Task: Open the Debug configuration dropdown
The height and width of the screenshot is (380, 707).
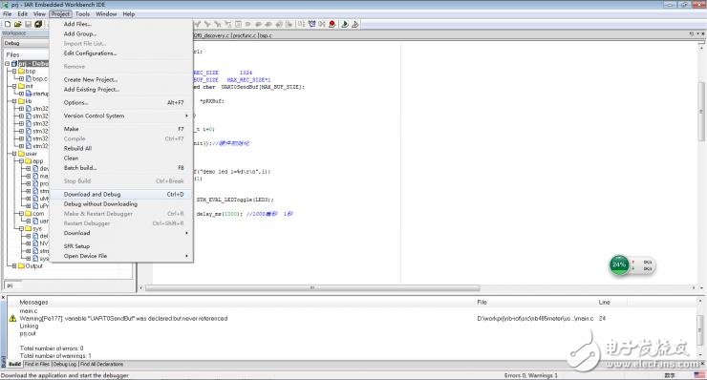Action: click(26, 43)
